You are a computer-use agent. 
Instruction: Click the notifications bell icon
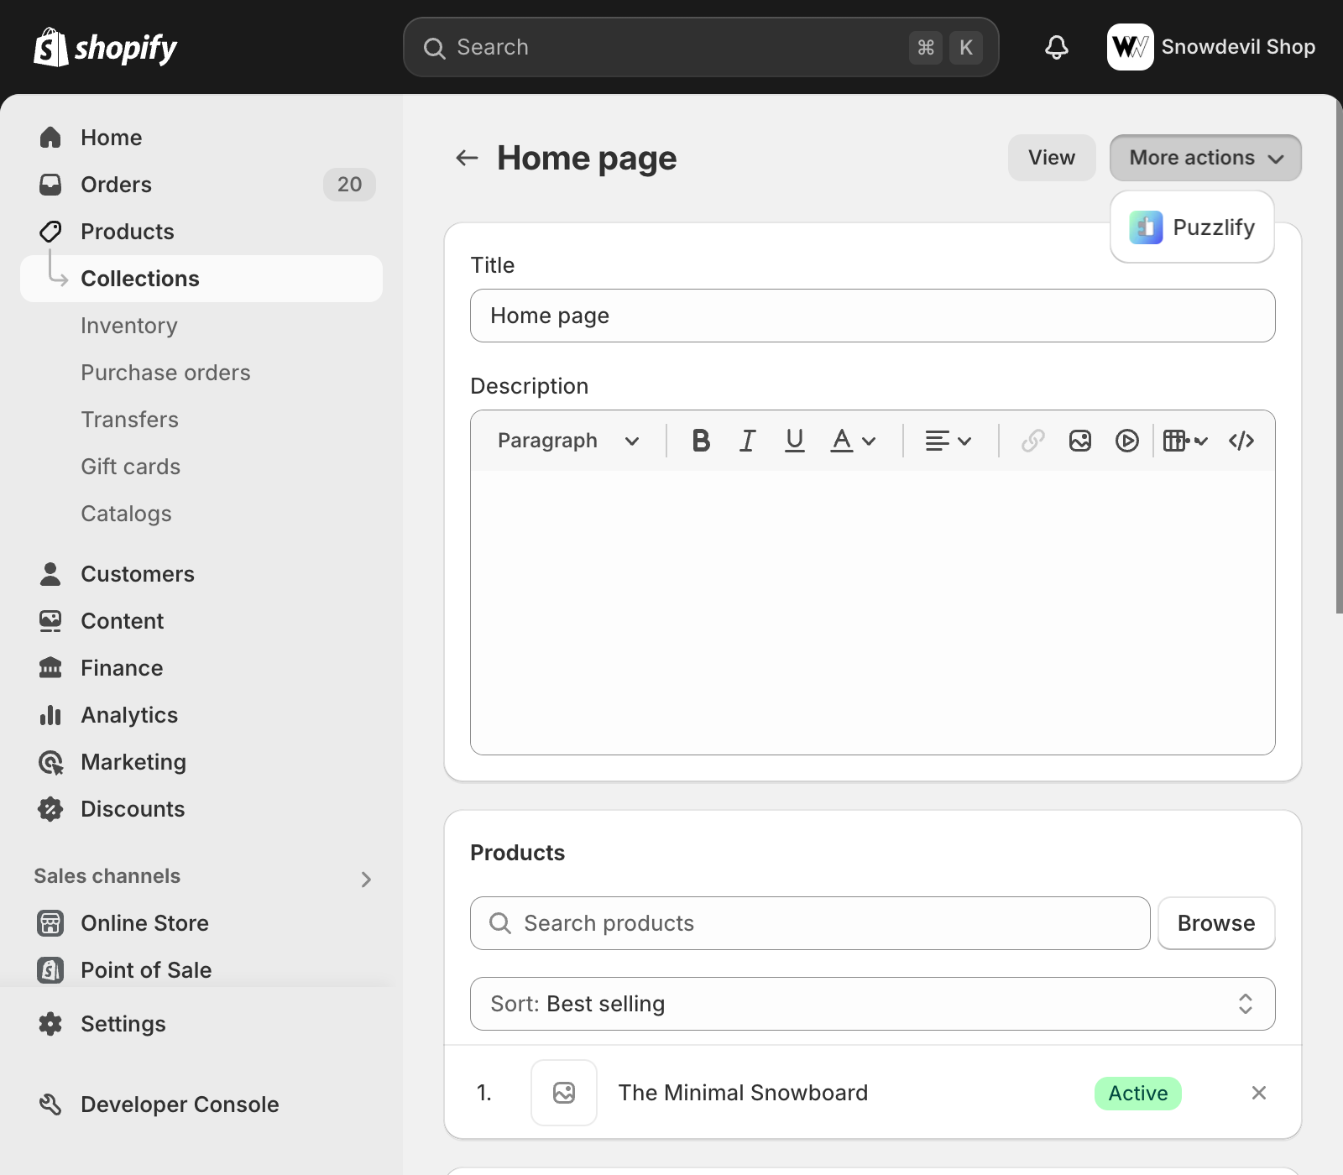click(1056, 47)
